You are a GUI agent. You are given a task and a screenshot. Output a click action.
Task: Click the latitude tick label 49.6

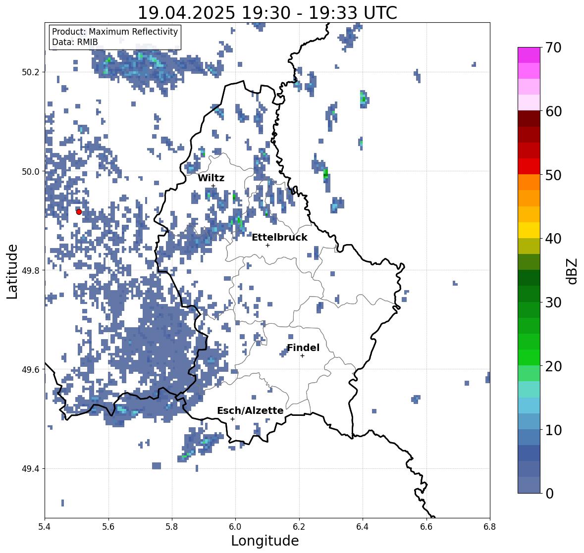[31, 369]
